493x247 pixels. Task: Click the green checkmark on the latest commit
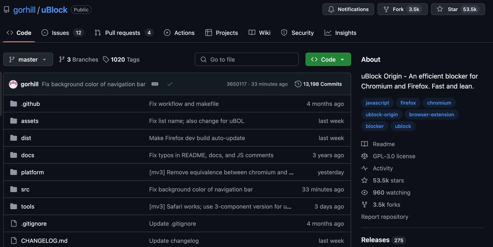(169, 83)
